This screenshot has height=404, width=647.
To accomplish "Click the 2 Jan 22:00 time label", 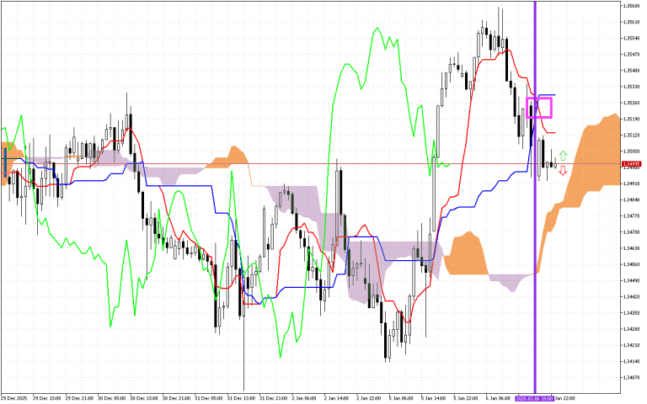I will [370, 398].
